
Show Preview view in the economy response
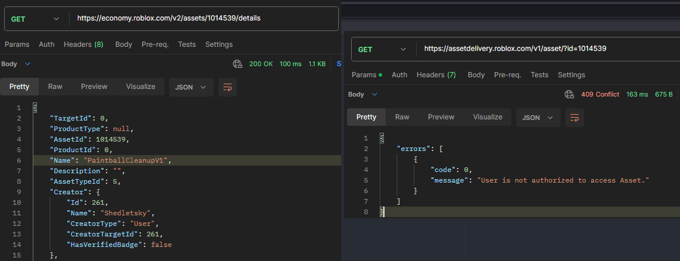94,87
